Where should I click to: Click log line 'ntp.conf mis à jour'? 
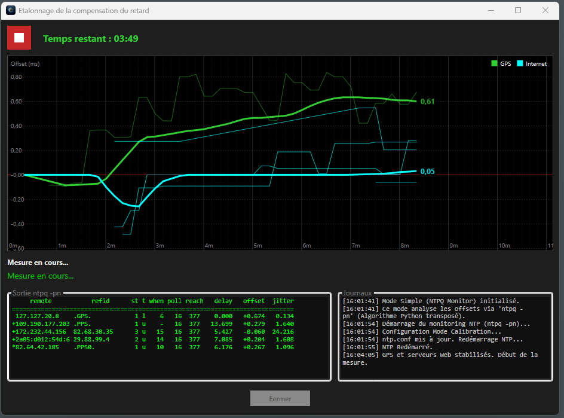coord(433,340)
